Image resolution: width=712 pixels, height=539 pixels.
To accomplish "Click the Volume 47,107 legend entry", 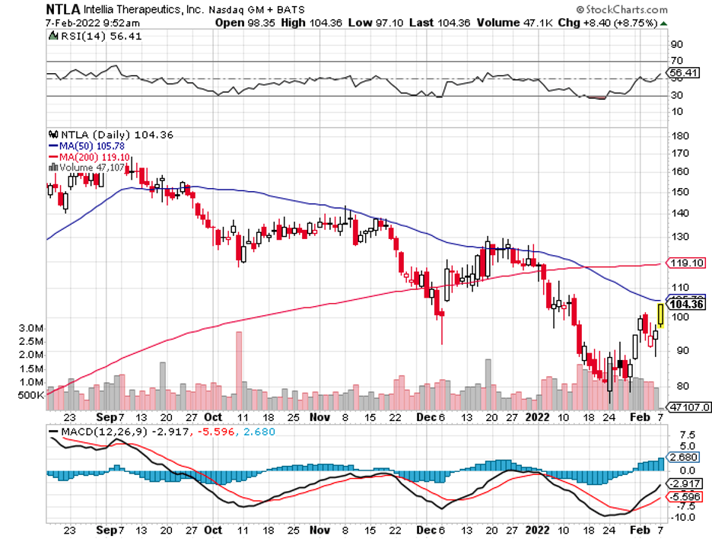I will pos(92,167).
